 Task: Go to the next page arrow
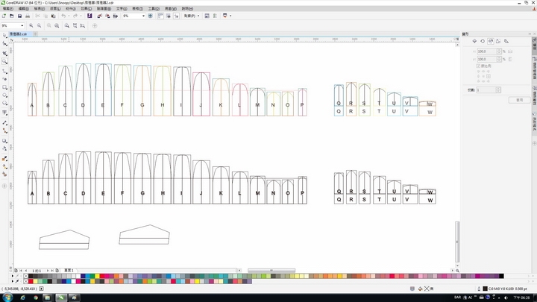48,271
